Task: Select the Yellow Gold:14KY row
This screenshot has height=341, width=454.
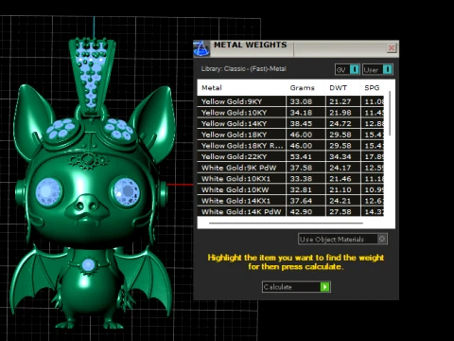Action: click(x=290, y=123)
